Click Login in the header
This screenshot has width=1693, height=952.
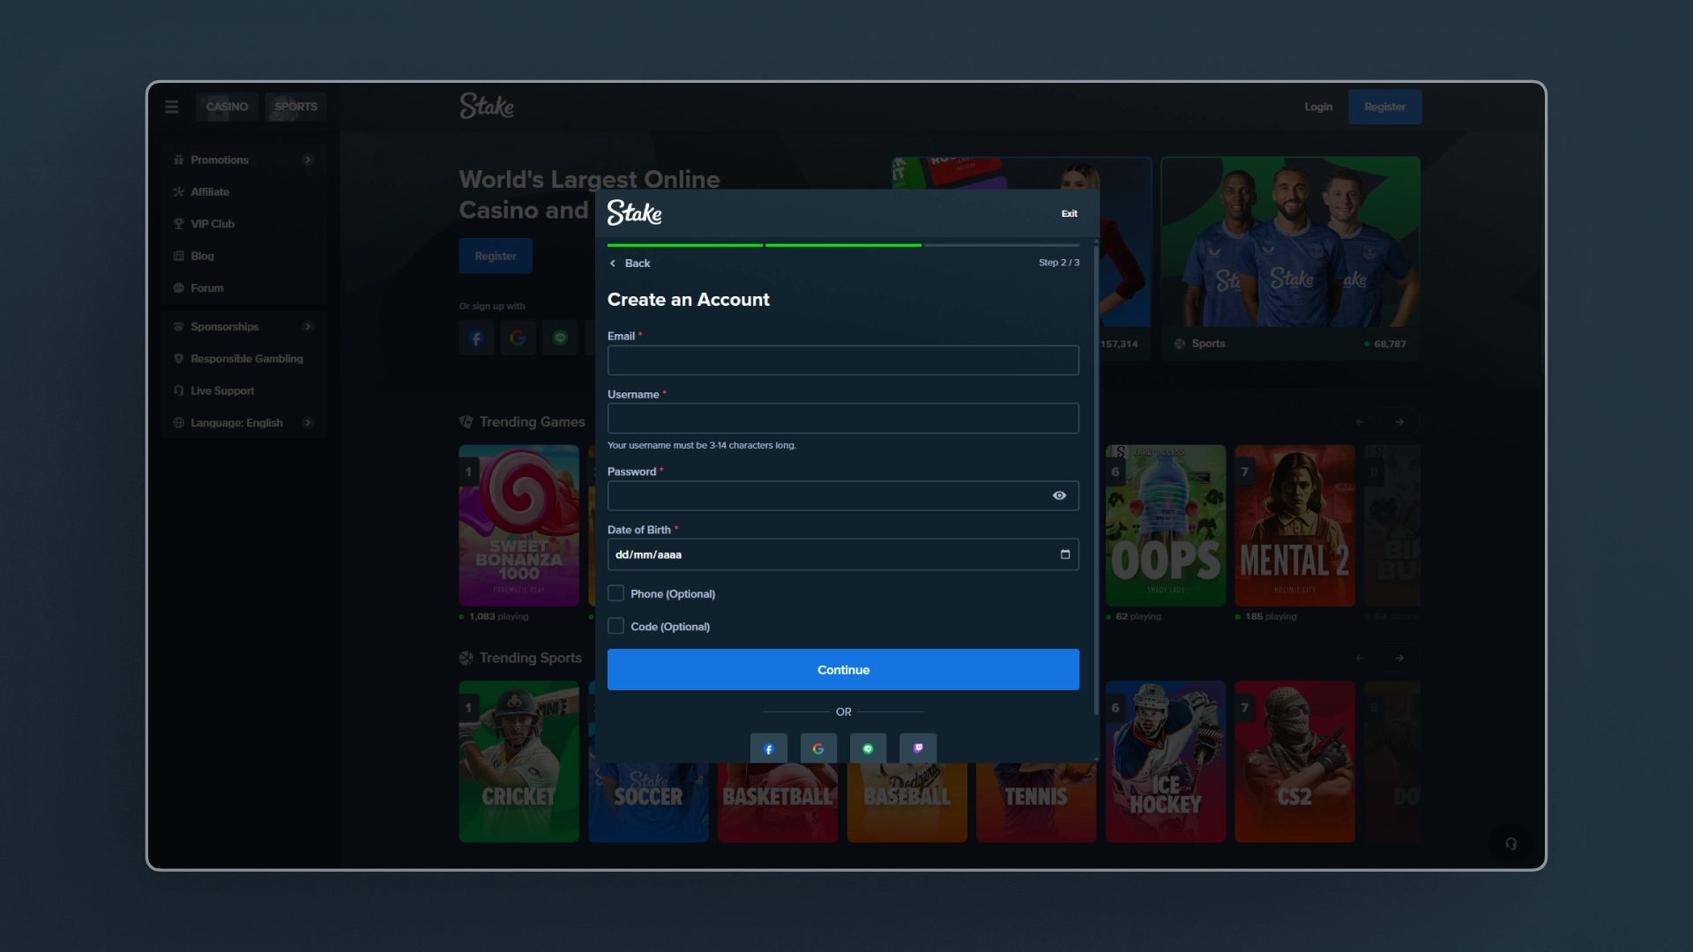pyautogui.click(x=1318, y=107)
